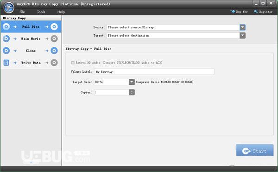This screenshot has height=172, width=278.
Task: Select the Full Disc source disc icon
Action: (x=6, y=27)
